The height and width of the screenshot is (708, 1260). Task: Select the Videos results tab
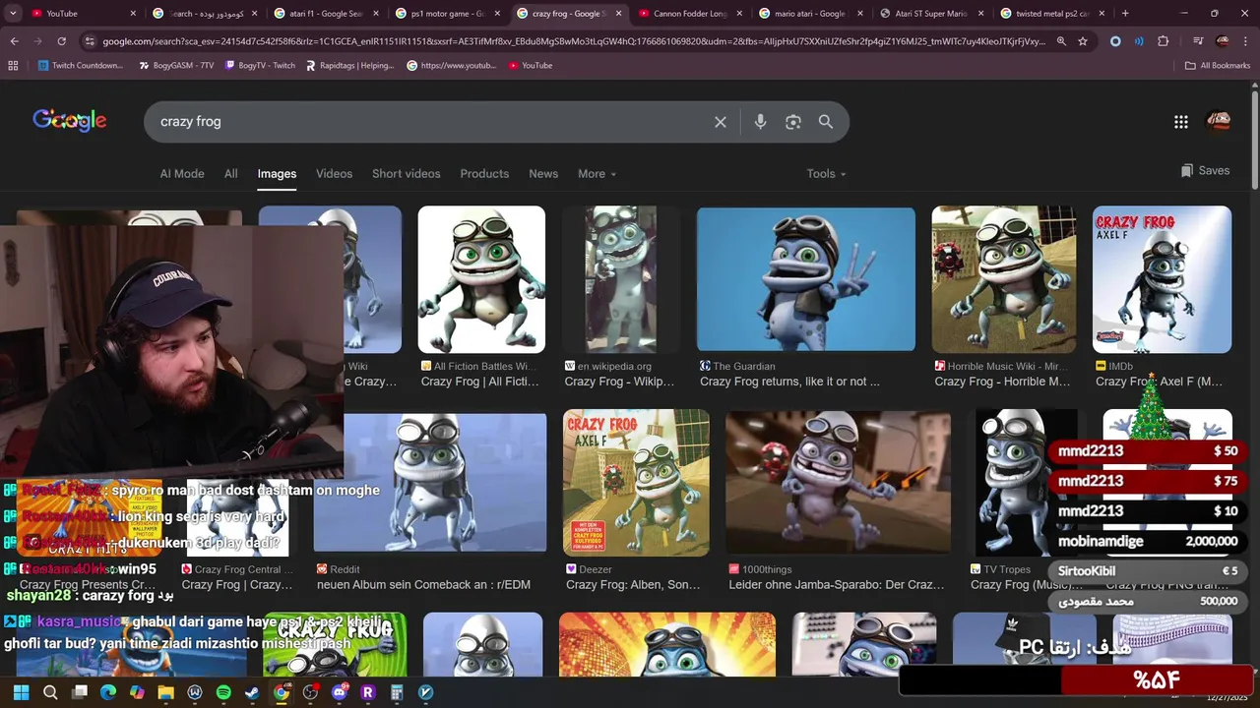pos(334,174)
